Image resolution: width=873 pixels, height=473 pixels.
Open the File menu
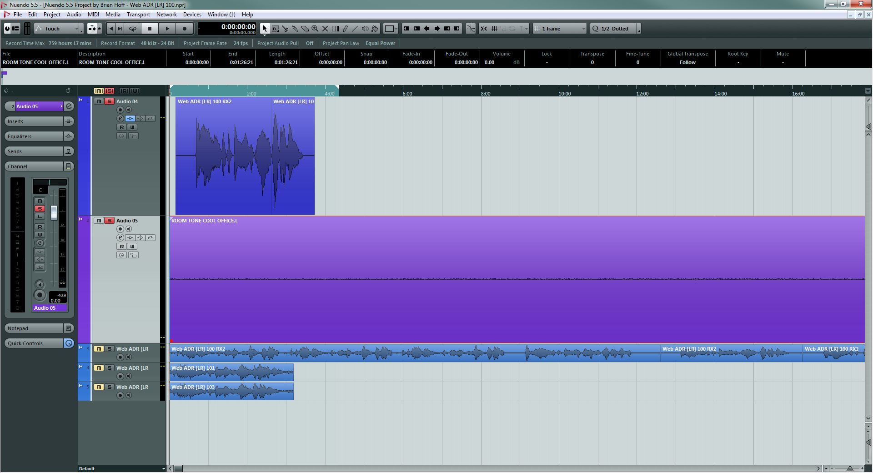18,15
